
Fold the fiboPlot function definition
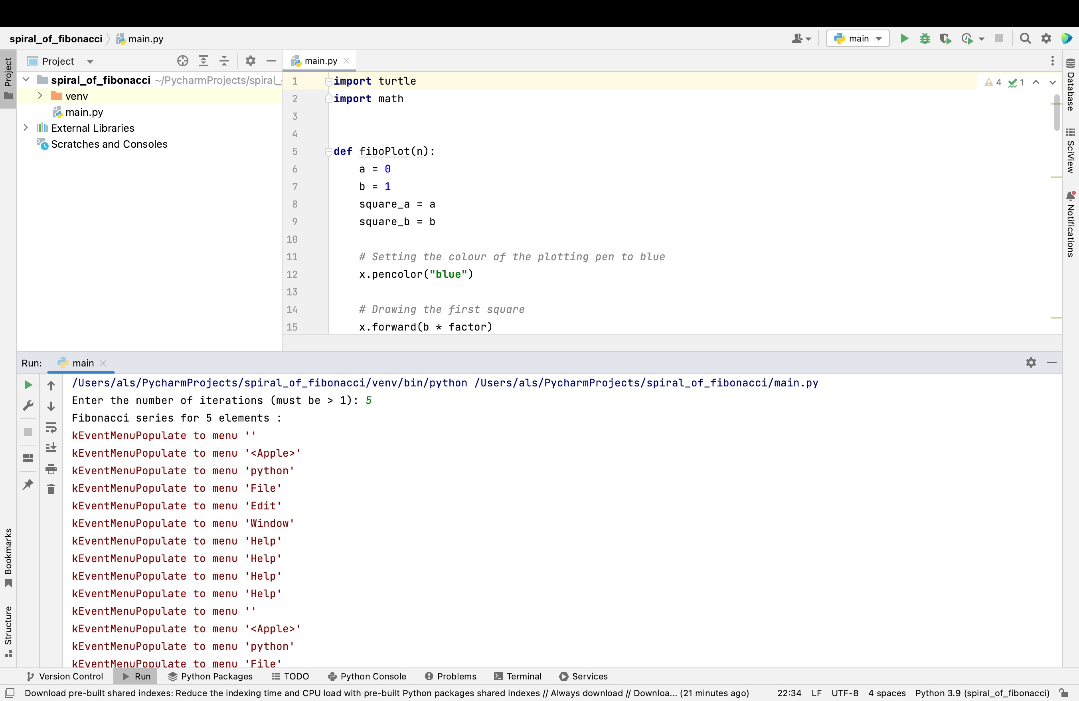pyautogui.click(x=329, y=152)
